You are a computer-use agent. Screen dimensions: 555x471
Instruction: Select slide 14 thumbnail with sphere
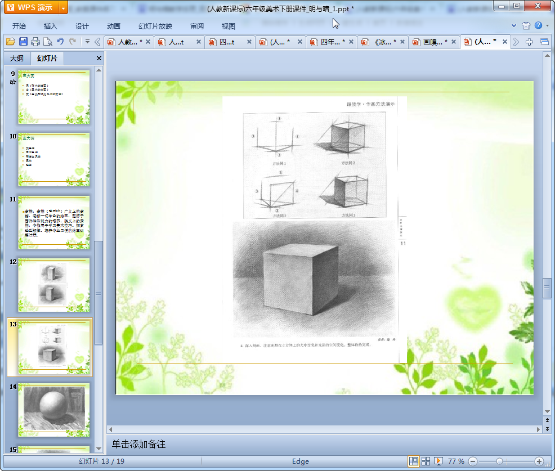pyautogui.click(x=54, y=409)
